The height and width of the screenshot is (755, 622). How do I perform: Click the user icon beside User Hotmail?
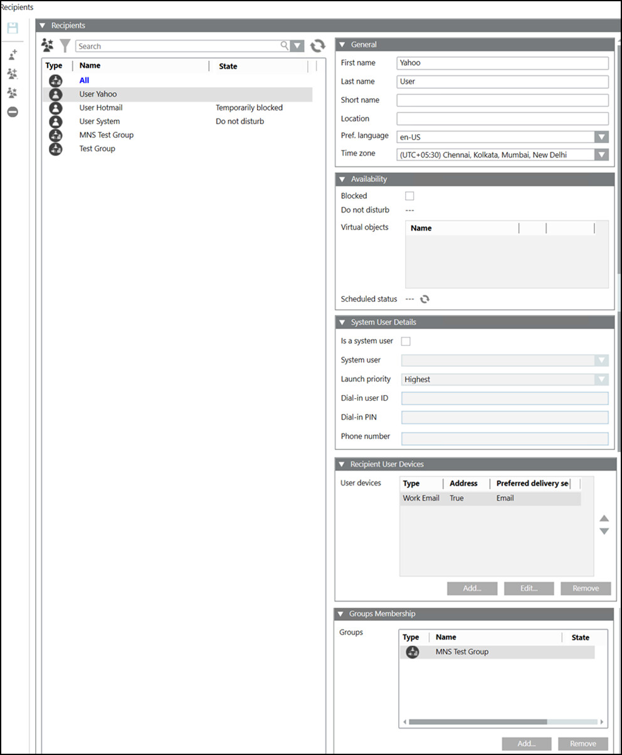[x=56, y=108]
